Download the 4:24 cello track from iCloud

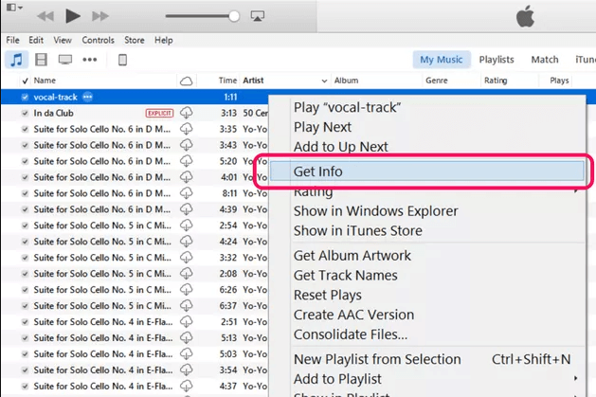(x=187, y=242)
